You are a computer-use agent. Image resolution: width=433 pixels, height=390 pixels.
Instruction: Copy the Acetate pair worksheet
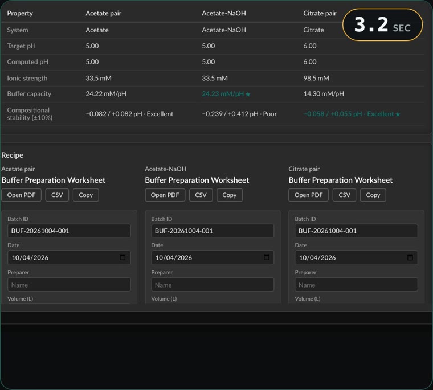click(85, 195)
